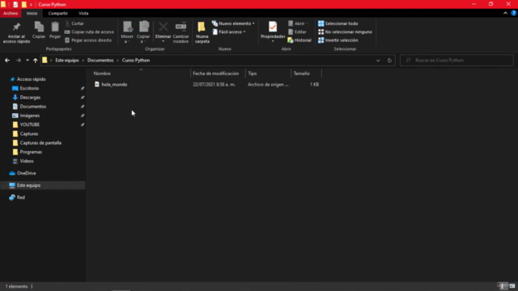Select Red in the navigation pane
Screen dimensions: 518x291
[x=21, y=197]
